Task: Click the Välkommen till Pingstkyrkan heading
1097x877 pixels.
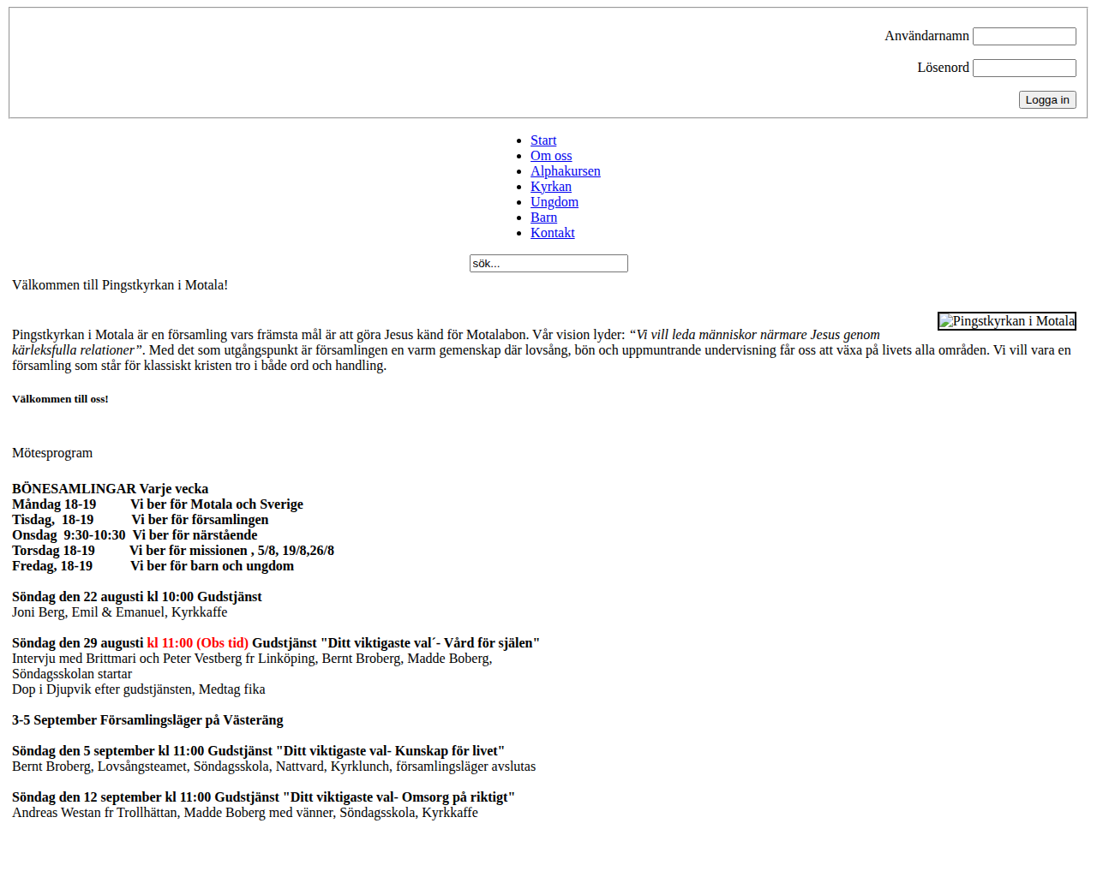Action: [120, 285]
